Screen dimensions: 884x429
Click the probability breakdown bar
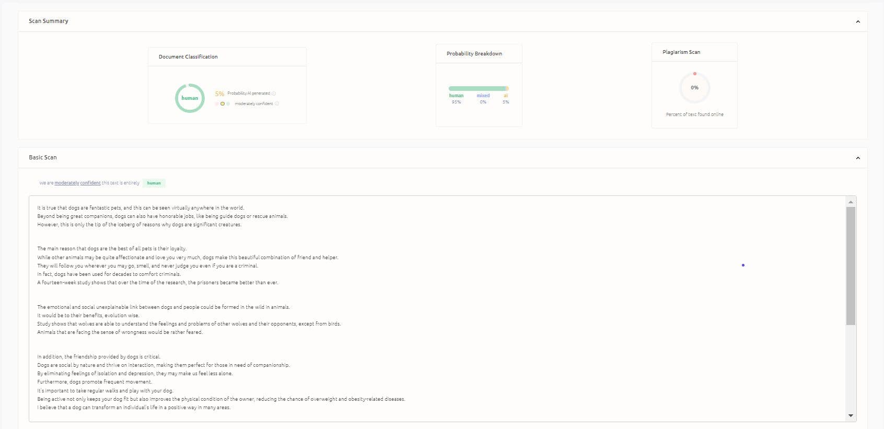pos(478,88)
